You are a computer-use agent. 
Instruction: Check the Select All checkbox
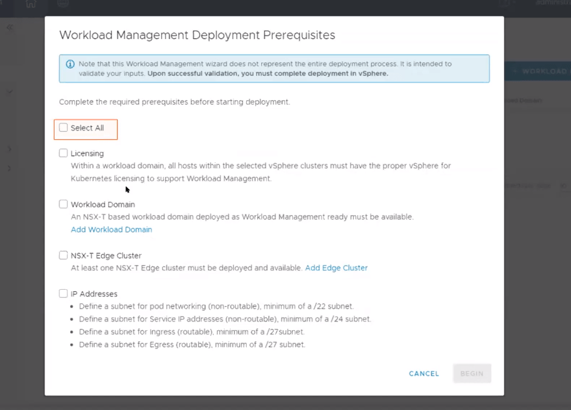point(64,128)
